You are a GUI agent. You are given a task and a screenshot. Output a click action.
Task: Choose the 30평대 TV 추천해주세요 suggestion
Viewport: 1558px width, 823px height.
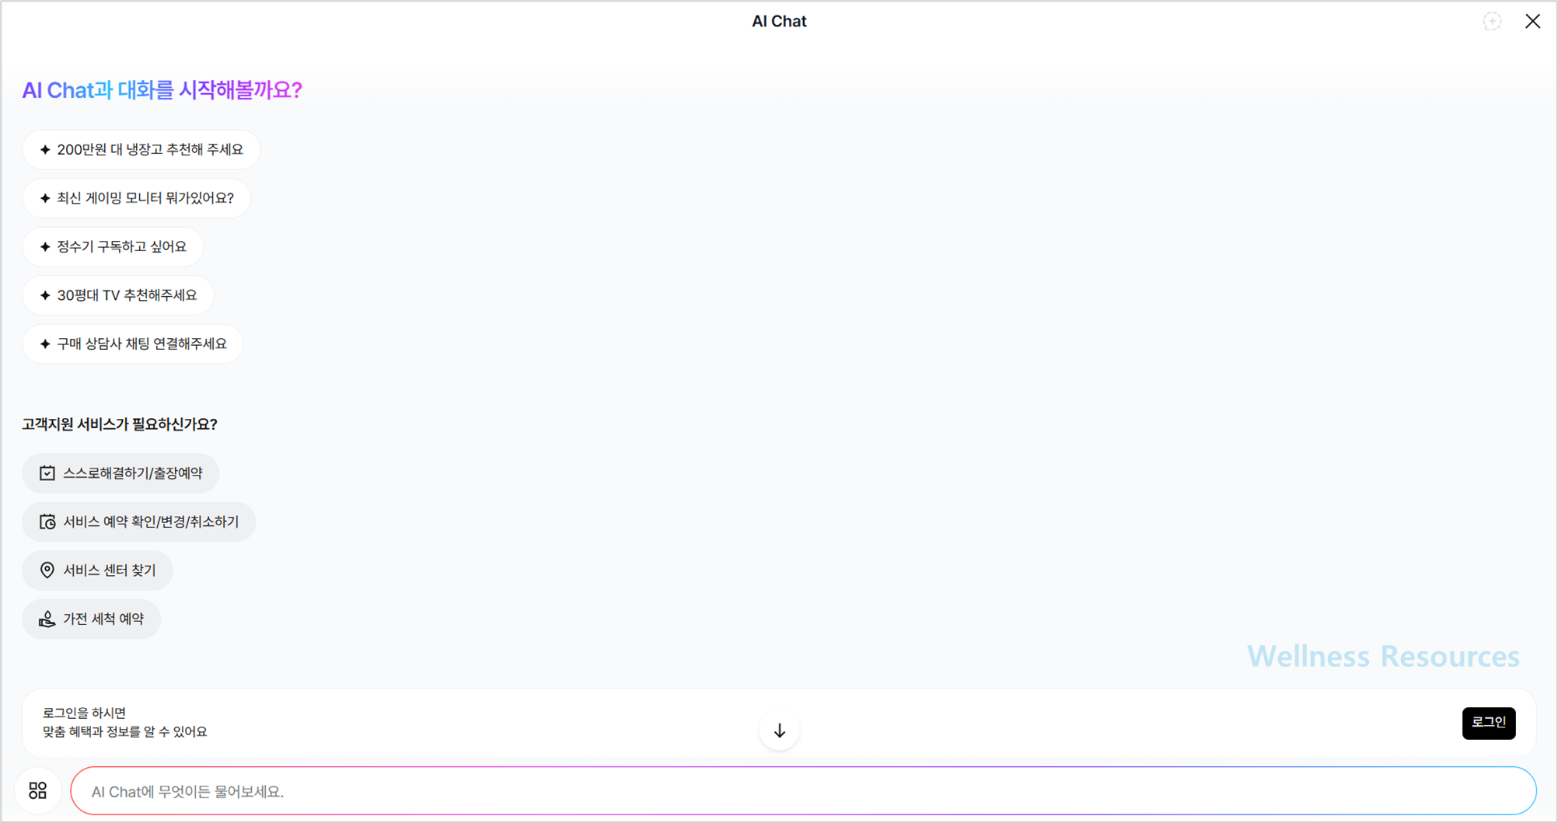click(118, 295)
